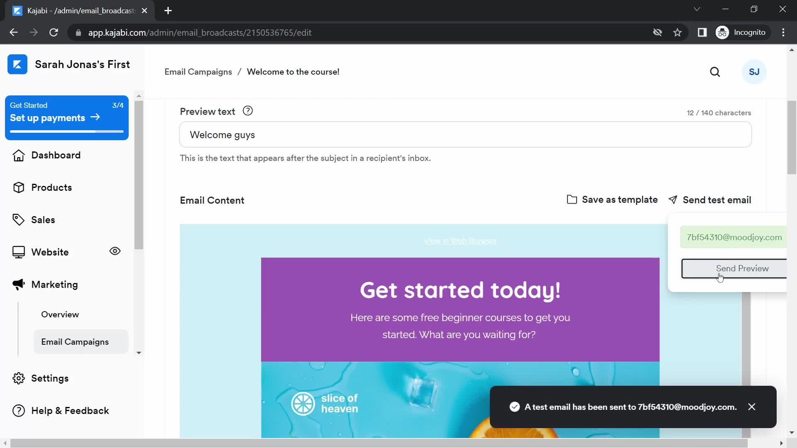Click the Products navigation icon

click(18, 187)
